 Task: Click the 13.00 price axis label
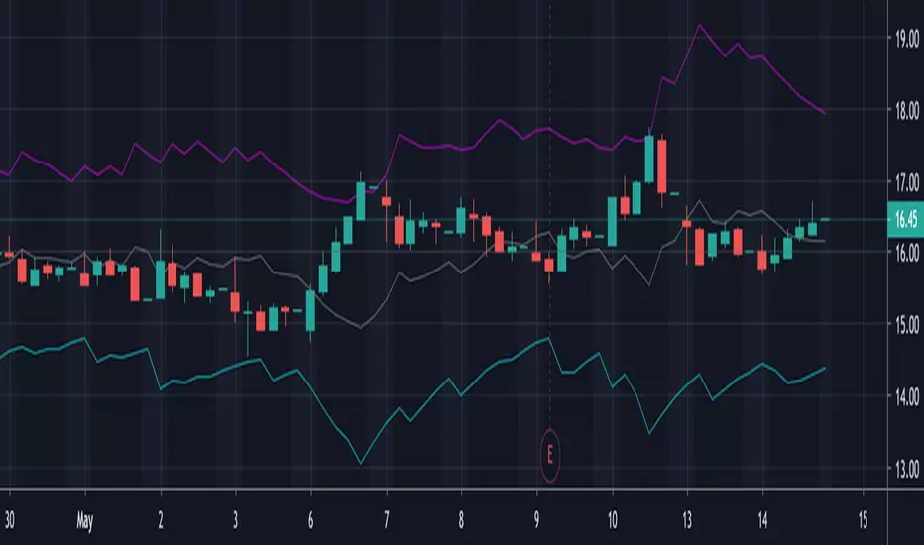pos(907,469)
